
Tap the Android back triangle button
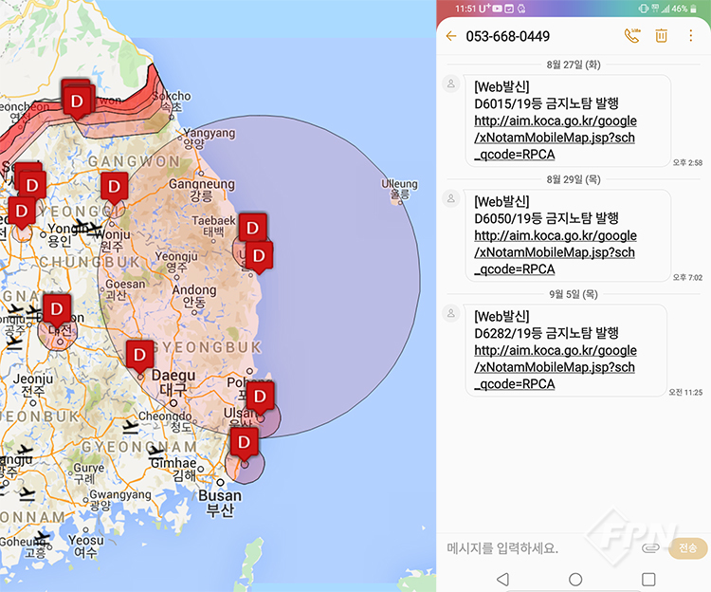pyautogui.click(x=502, y=579)
